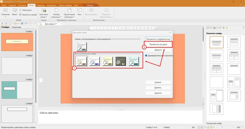245x129 pixels.
Task: Click the Макет master icon in ribbon
Action: (14, 12)
